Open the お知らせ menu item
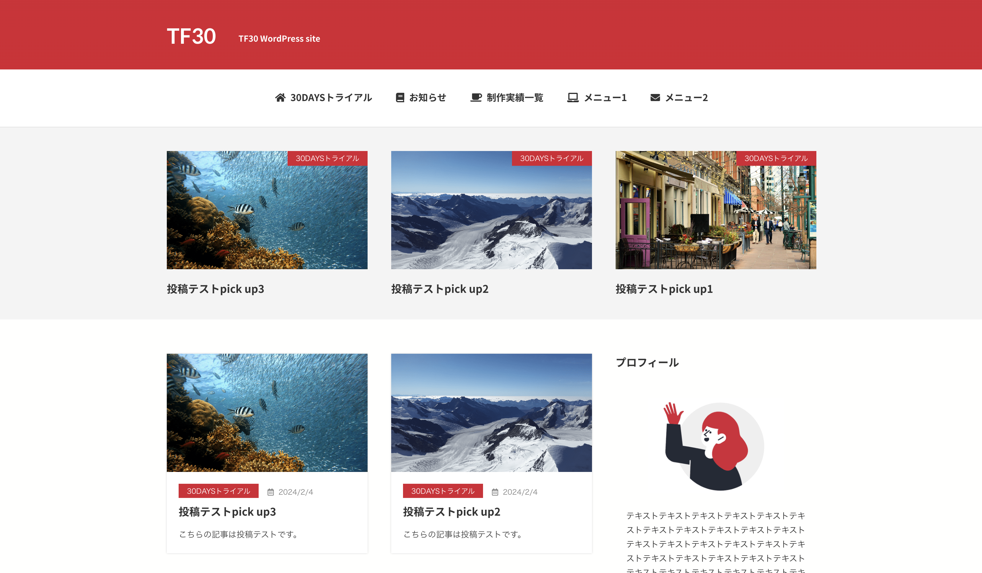Image resolution: width=982 pixels, height=573 pixels. point(428,98)
